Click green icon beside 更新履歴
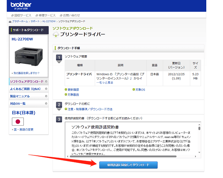 coord(66,89)
